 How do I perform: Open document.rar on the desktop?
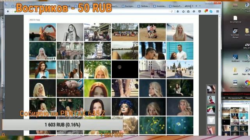[x=236, y=19]
